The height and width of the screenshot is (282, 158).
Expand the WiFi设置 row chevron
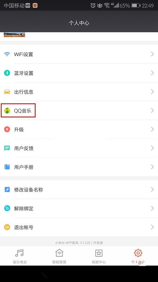(152, 54)
